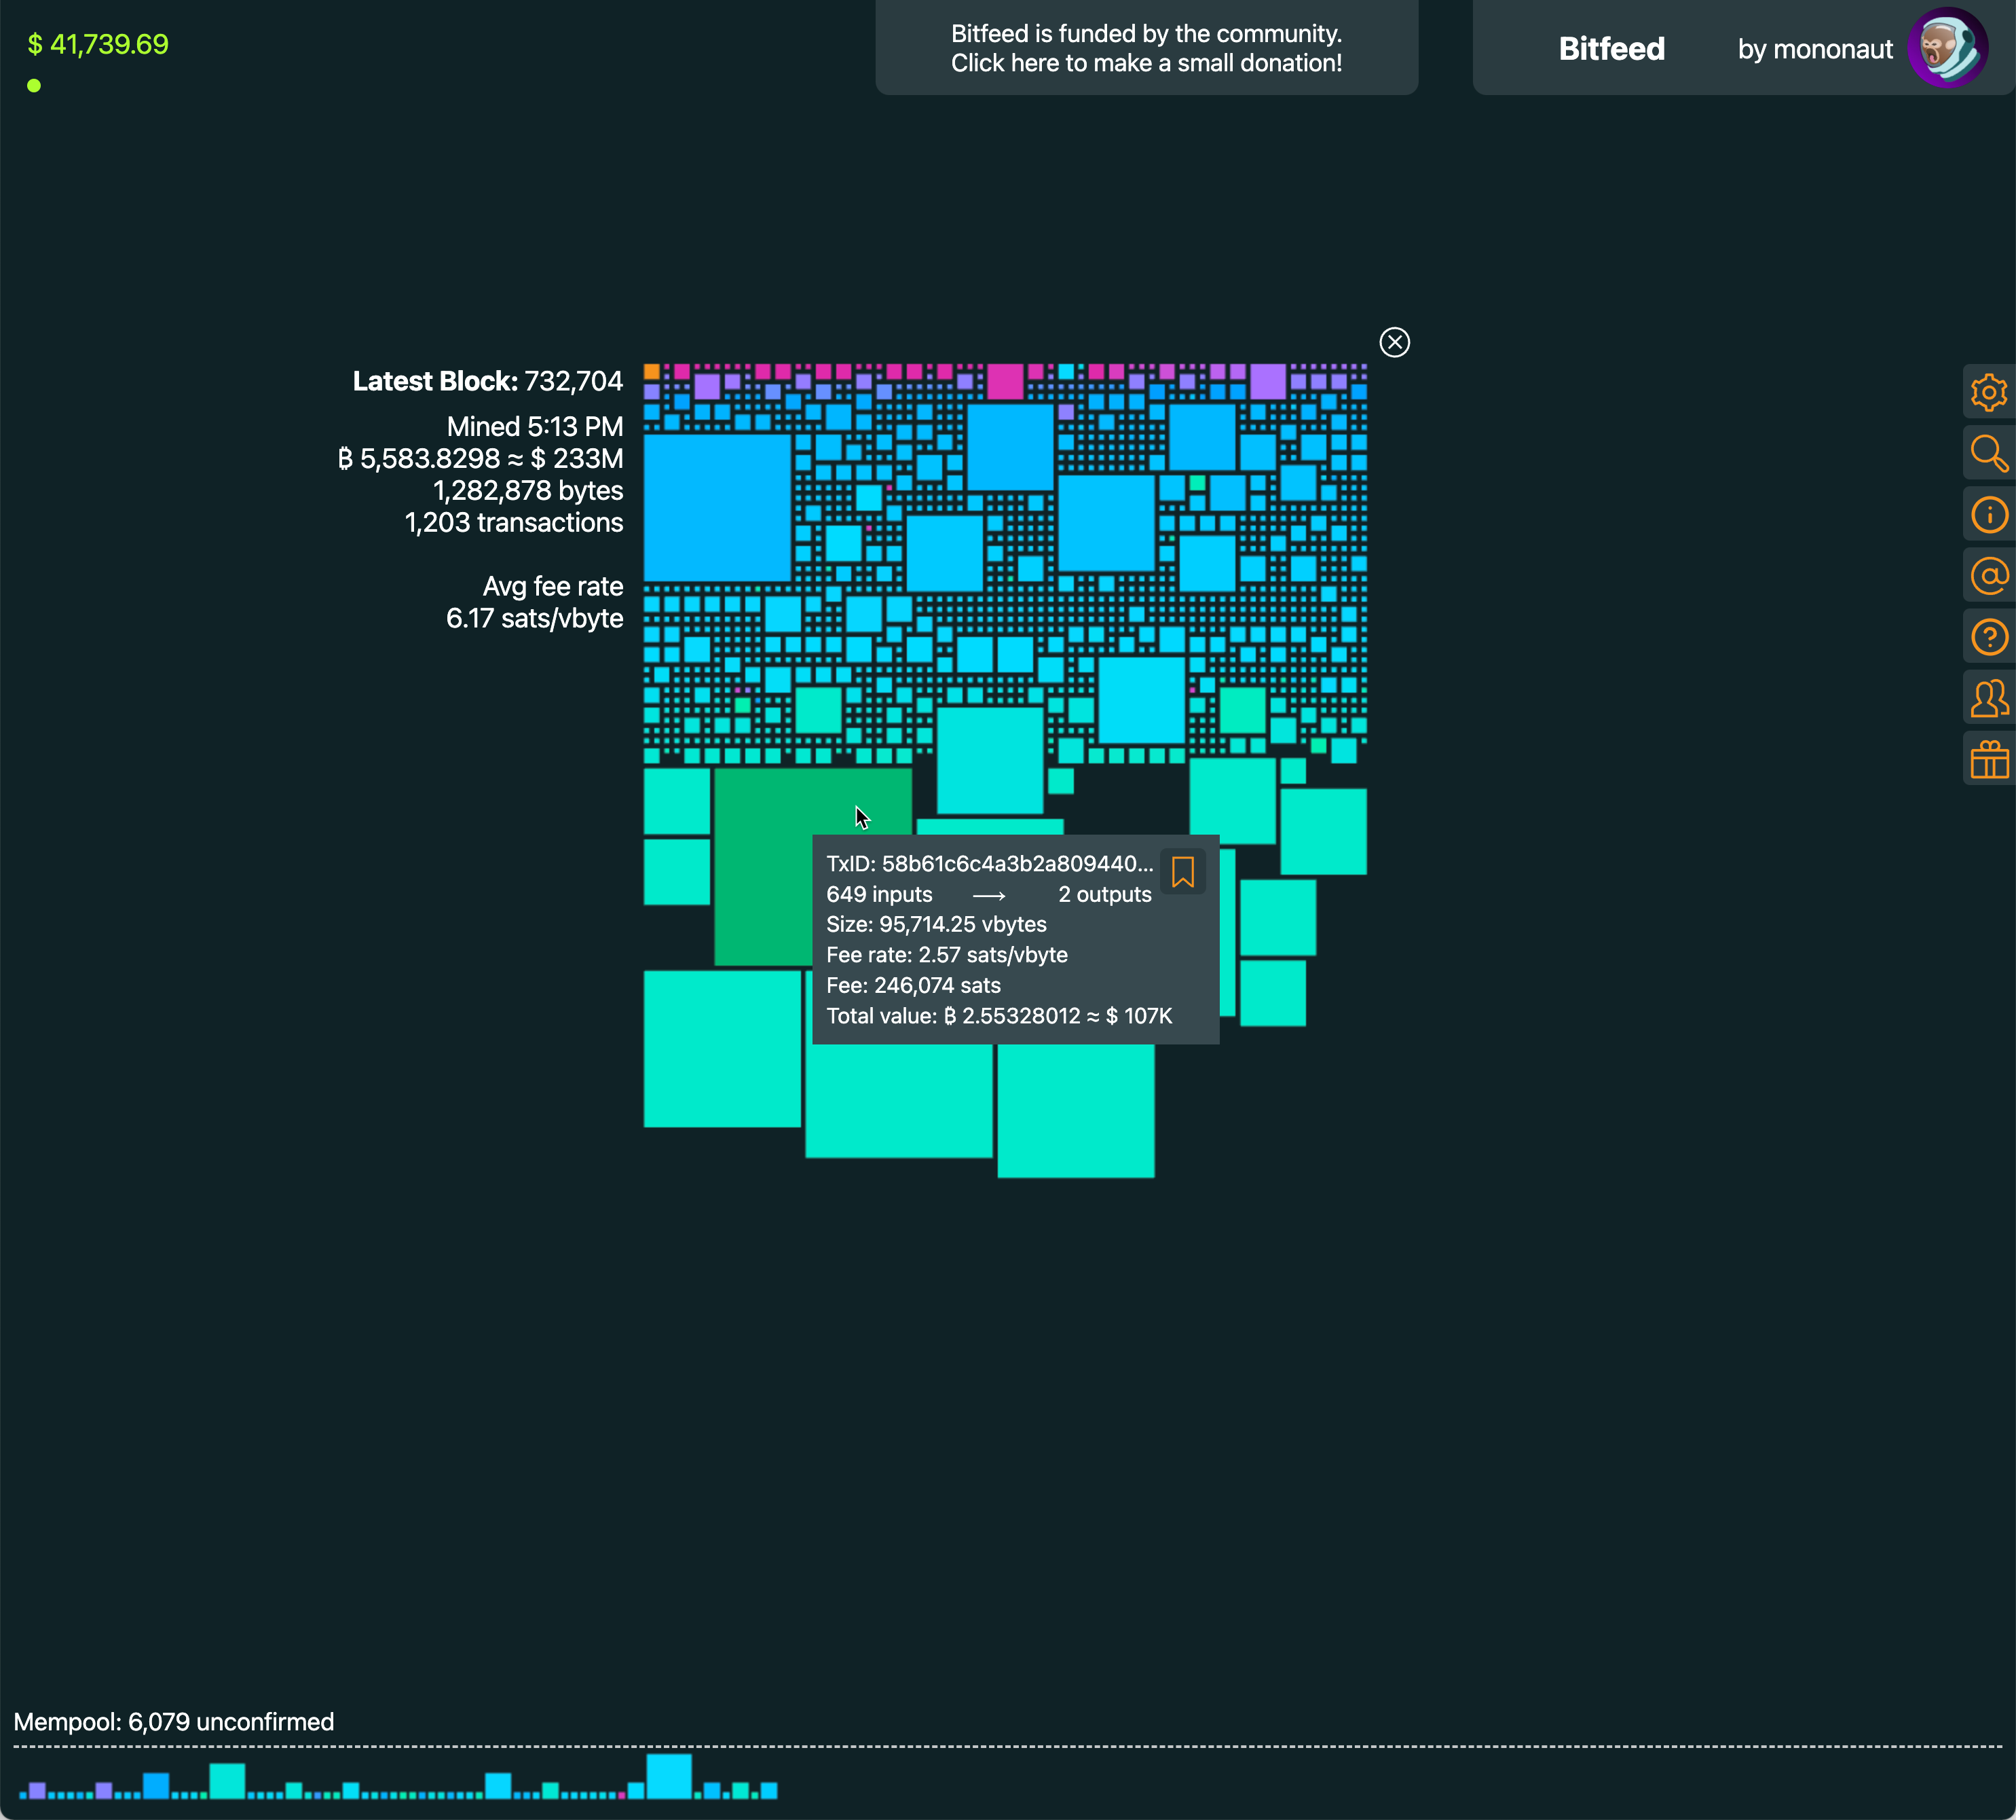Select the orange transaction square in block
Image resolution: width=2016 pixels, height=1820 pixels.
652,372
